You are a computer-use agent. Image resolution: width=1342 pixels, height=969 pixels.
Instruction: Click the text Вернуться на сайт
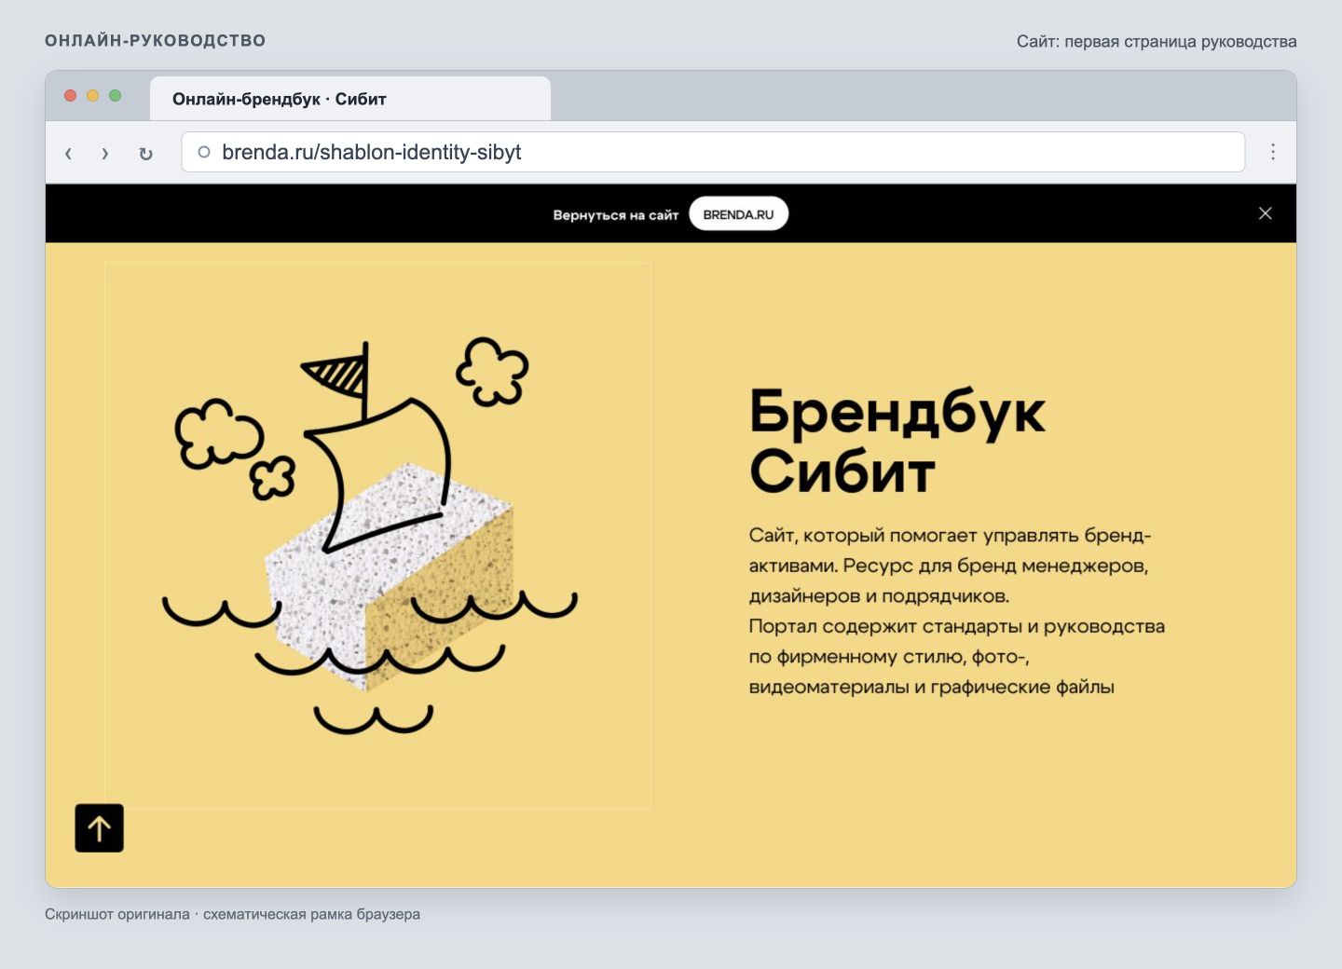click(615, 215)
